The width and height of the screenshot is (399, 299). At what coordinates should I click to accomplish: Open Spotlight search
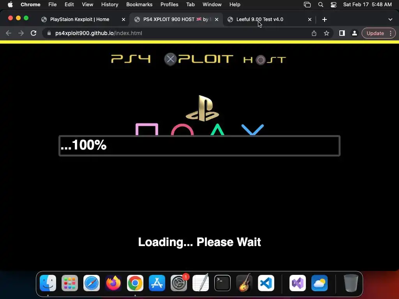[x=321, y=4]
